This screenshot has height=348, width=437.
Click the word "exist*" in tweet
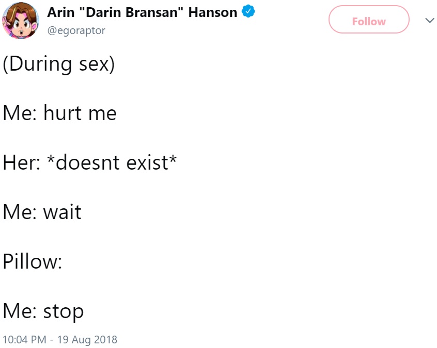click(x=152, y=162)
